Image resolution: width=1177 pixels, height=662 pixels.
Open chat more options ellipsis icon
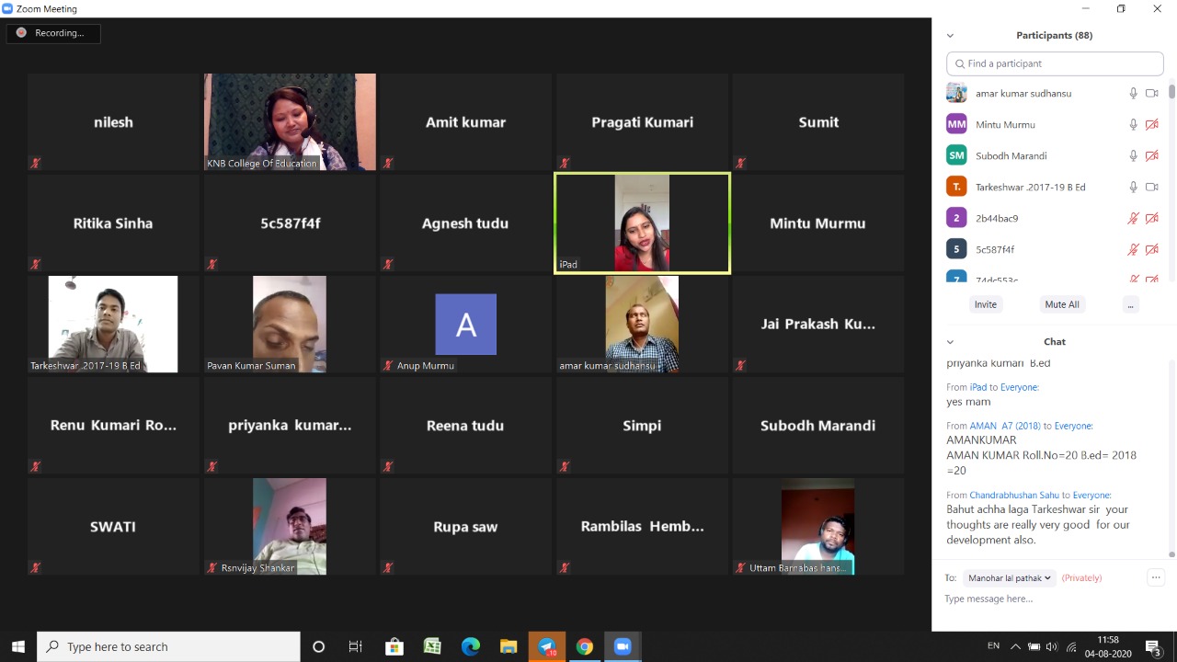point(1156,577)
